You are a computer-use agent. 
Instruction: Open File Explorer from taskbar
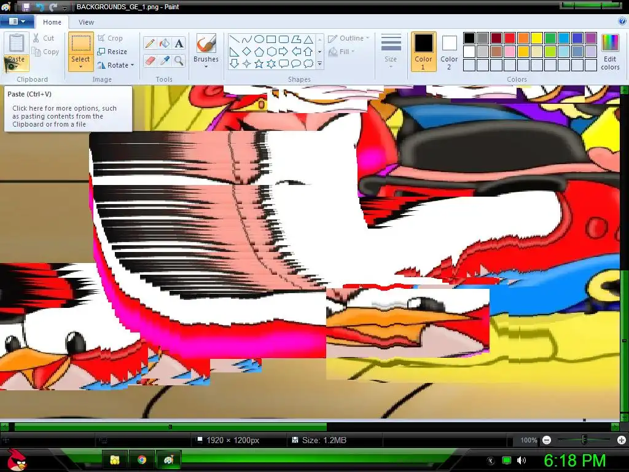115,460
